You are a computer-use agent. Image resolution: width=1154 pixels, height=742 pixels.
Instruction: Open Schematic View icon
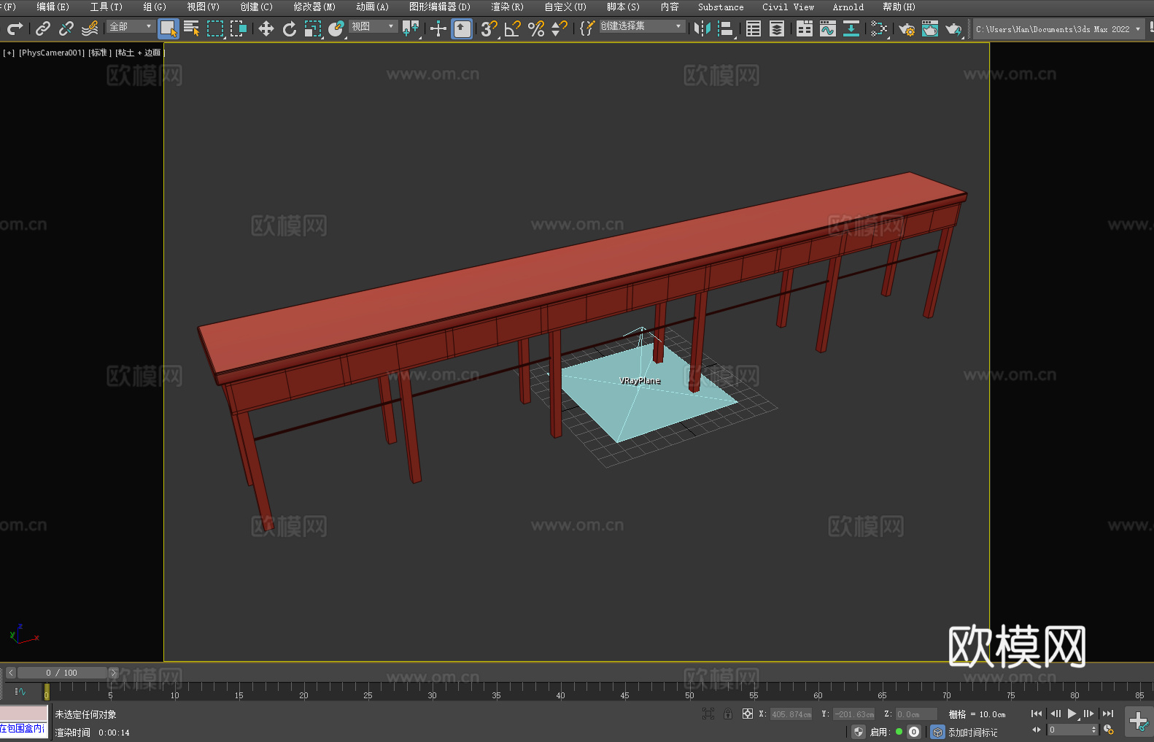[x=851, y=28]
